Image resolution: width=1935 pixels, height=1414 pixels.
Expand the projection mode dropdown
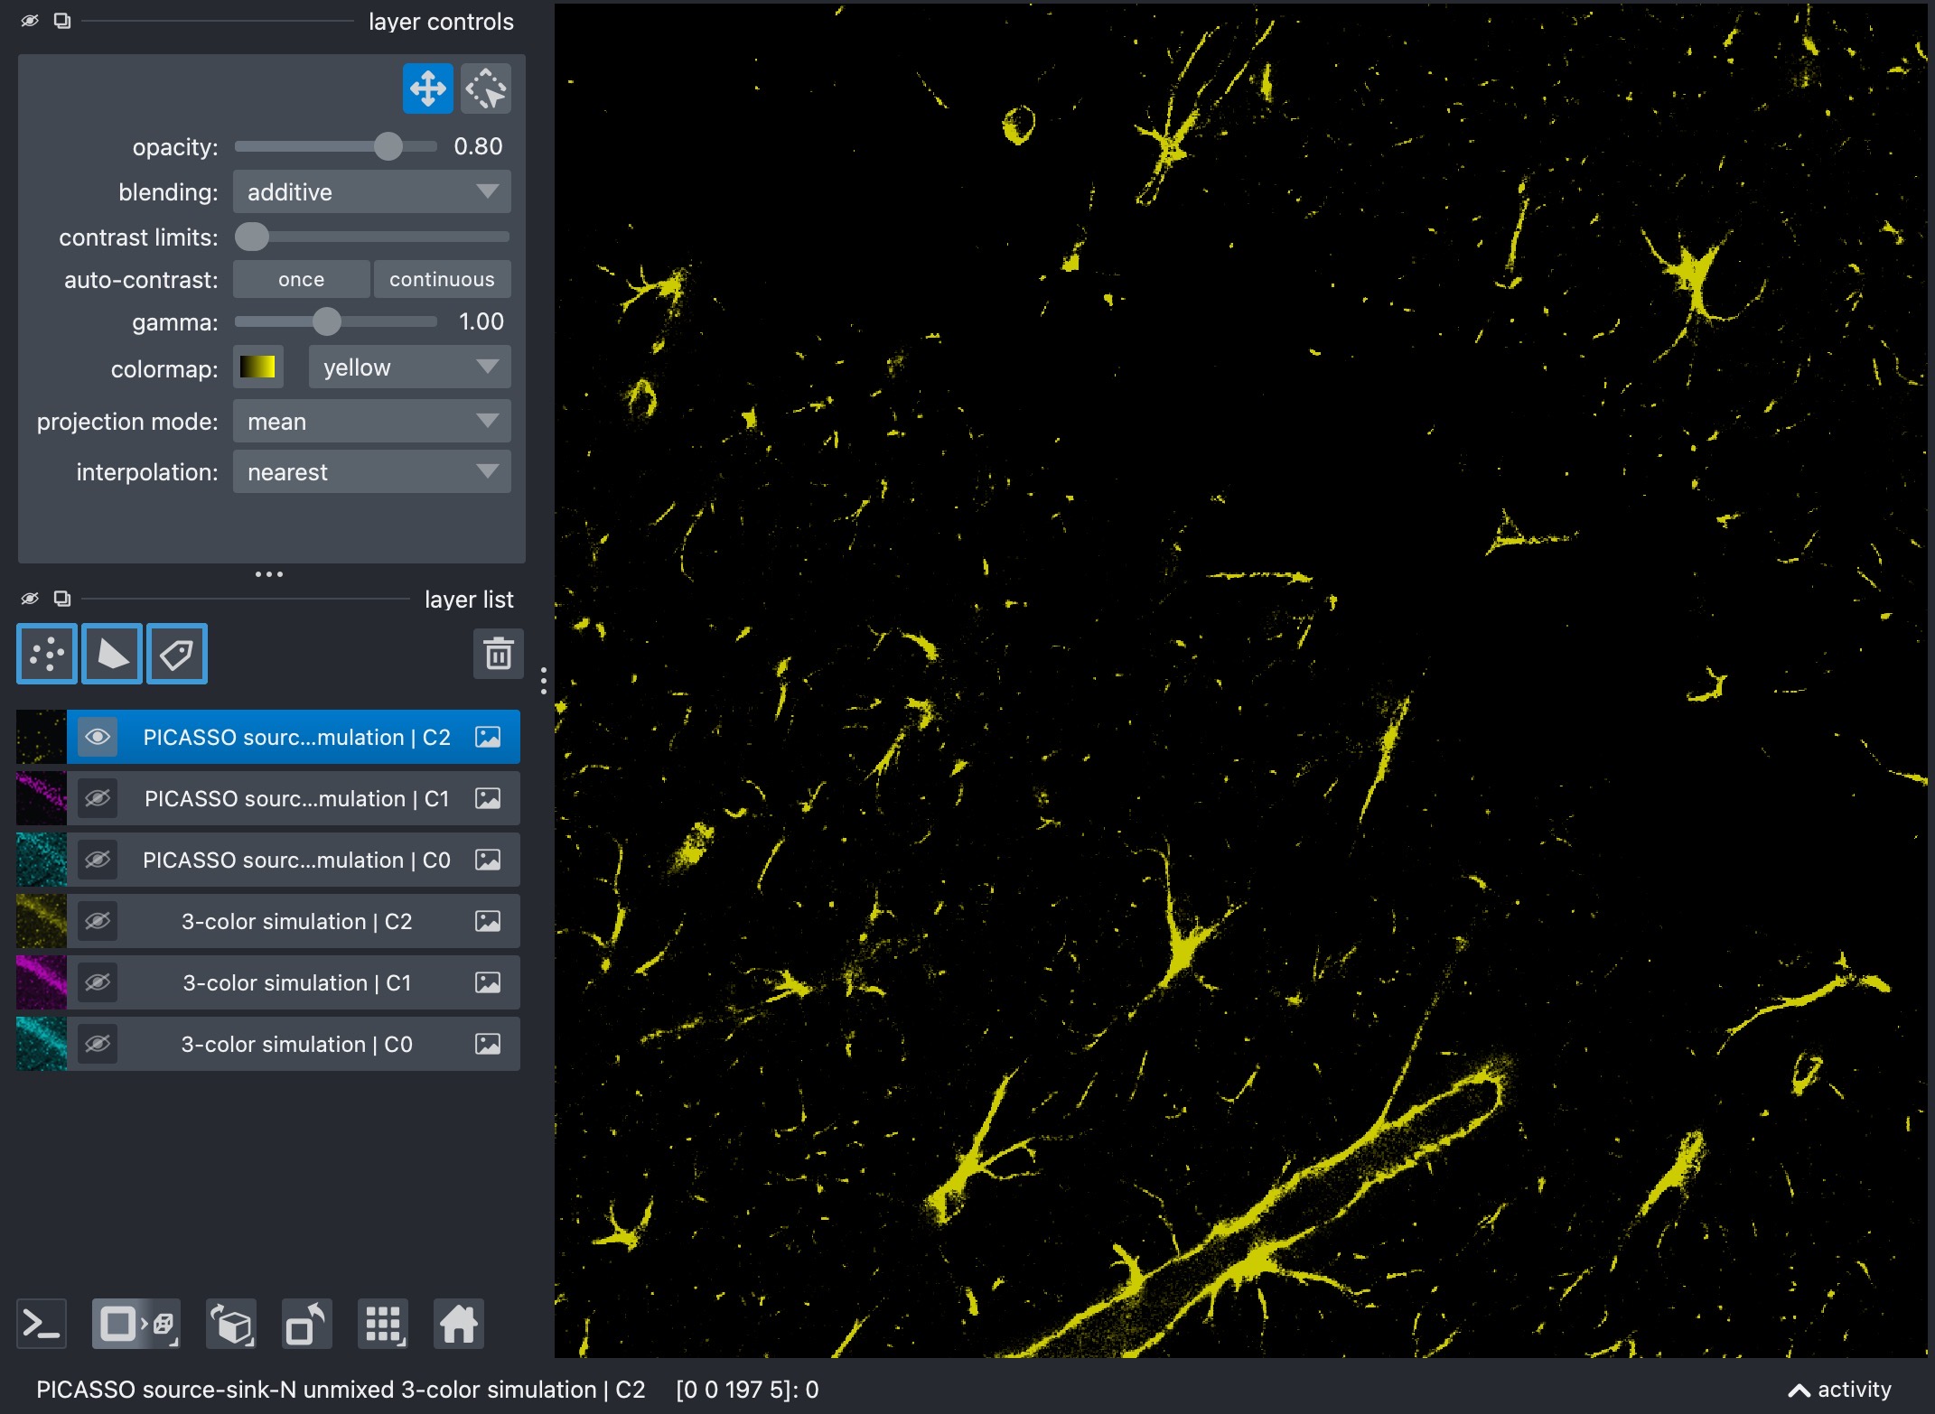point(372,421)
